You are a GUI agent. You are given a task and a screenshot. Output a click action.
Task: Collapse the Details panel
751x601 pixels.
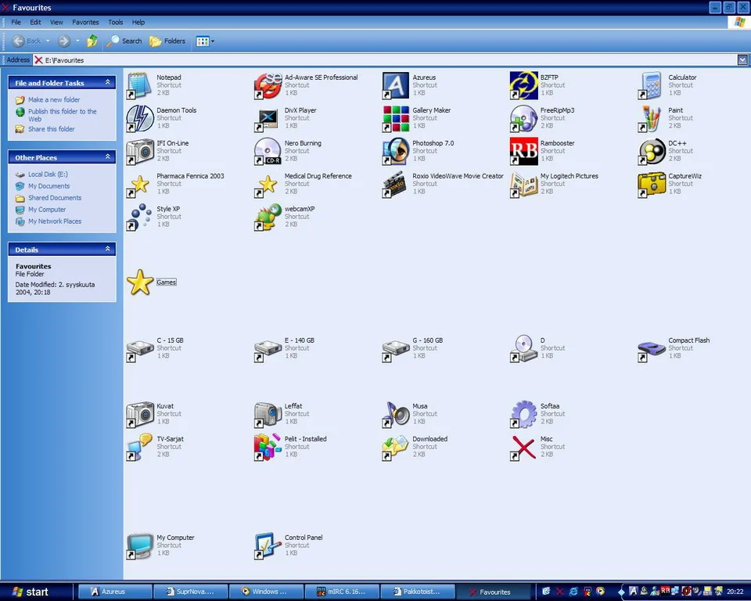point(108,250)
